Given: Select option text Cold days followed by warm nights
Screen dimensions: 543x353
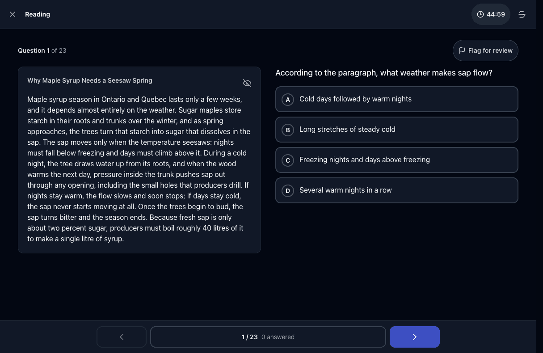Looking at the screenshot, I should point(355,99).
